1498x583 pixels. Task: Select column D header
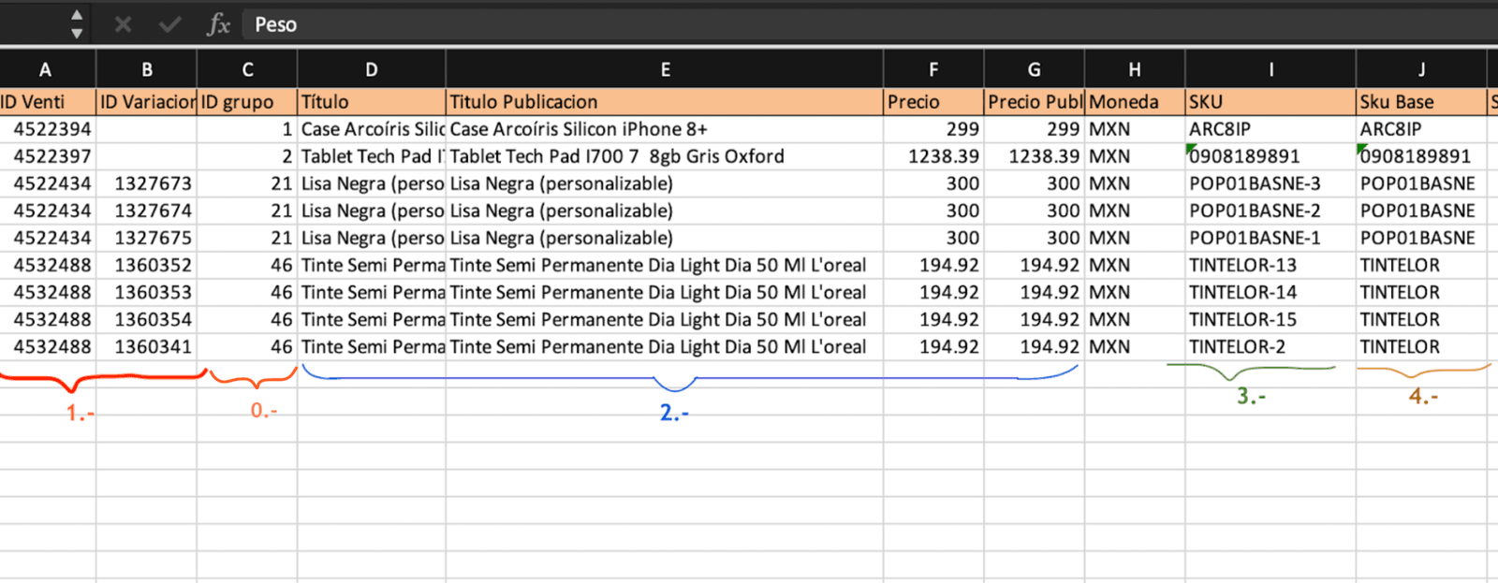[372, 69]
